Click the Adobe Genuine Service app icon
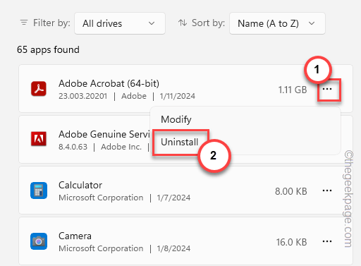The height and width of the screenshot is (266, 361). (x=39, y=138)
